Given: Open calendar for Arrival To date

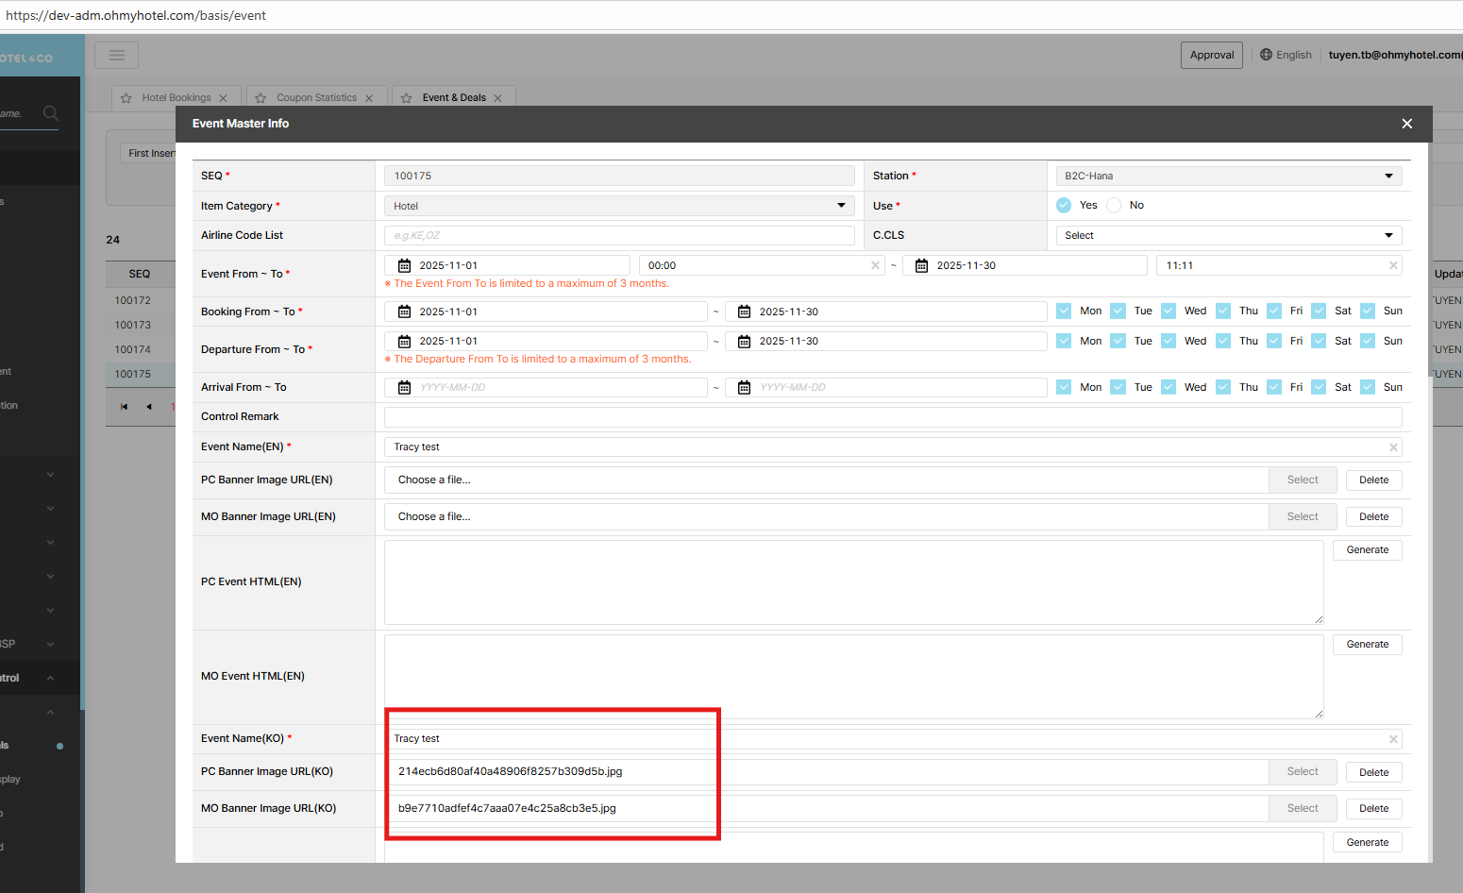Looking at the screenshot, I should point(744,387).
